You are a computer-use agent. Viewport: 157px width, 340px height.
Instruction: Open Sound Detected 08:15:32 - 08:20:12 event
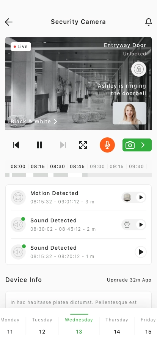(x=78, y=252)
